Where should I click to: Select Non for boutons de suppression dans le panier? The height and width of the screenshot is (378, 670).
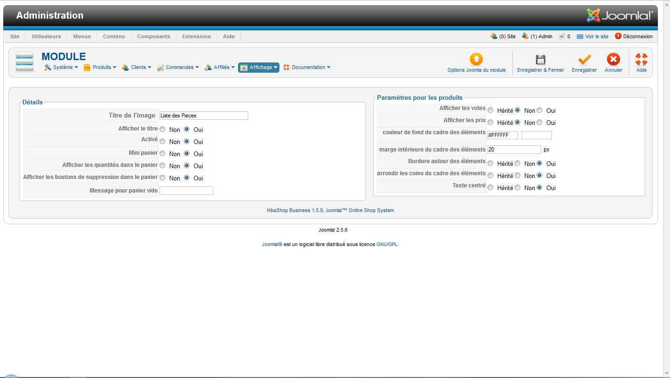[x=162, y=178]
